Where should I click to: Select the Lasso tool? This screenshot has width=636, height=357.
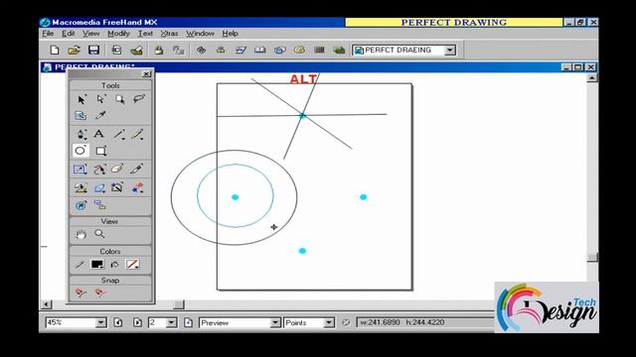pos(139,99)
